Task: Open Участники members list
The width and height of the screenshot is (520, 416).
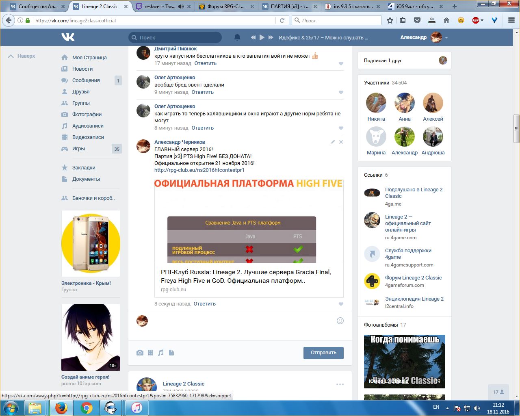Action: coord(385,82)
